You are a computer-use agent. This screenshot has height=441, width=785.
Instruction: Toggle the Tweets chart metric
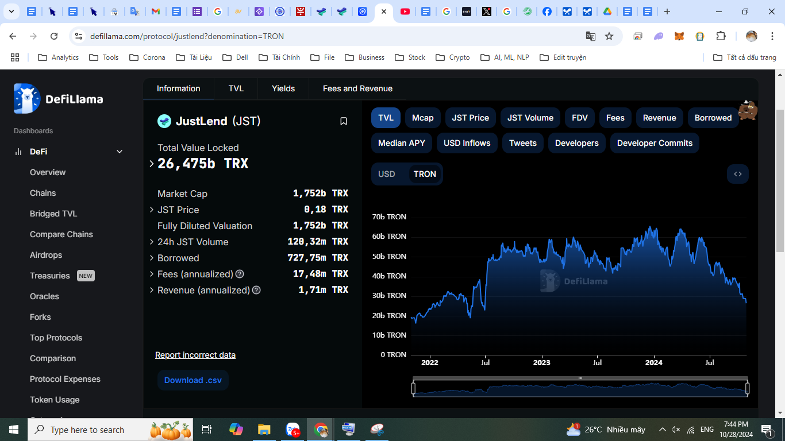[523, 143]
